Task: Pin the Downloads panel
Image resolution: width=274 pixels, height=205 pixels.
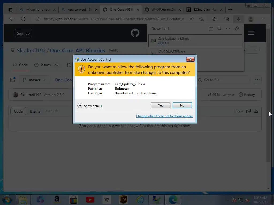Action: coord(237,29)
